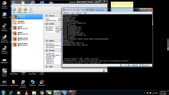The image size is (169, 95).
Task: Open the Zoom desktop icon
Action: click(4, 15)
